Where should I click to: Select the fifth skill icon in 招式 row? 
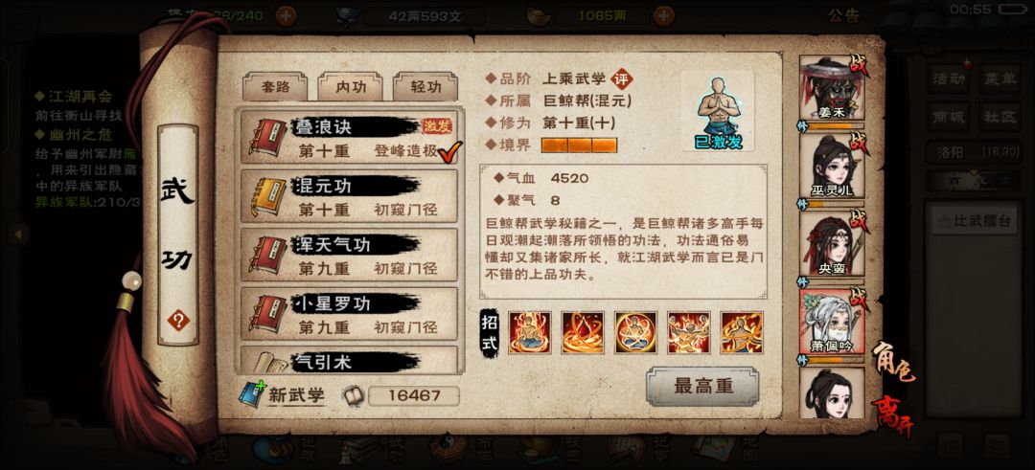tap(742, 333)
